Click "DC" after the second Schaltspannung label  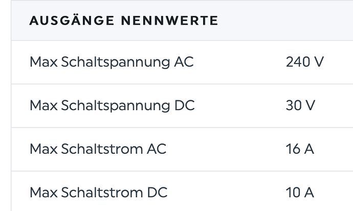(184, 106)
